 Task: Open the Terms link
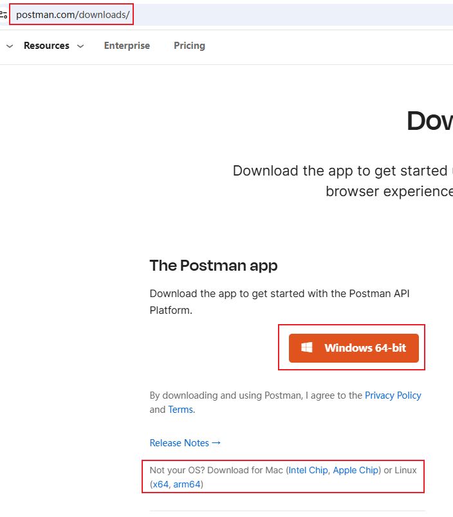click(x=180, y=410)
